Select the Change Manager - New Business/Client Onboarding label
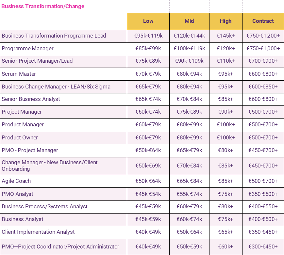Image resolution: width=284 pixels, height=255 pixels. coord(50,166)
